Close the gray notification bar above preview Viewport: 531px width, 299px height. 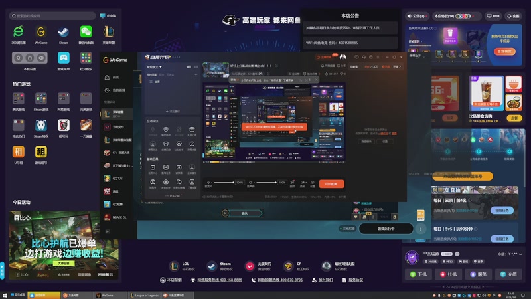pos(316,80)
